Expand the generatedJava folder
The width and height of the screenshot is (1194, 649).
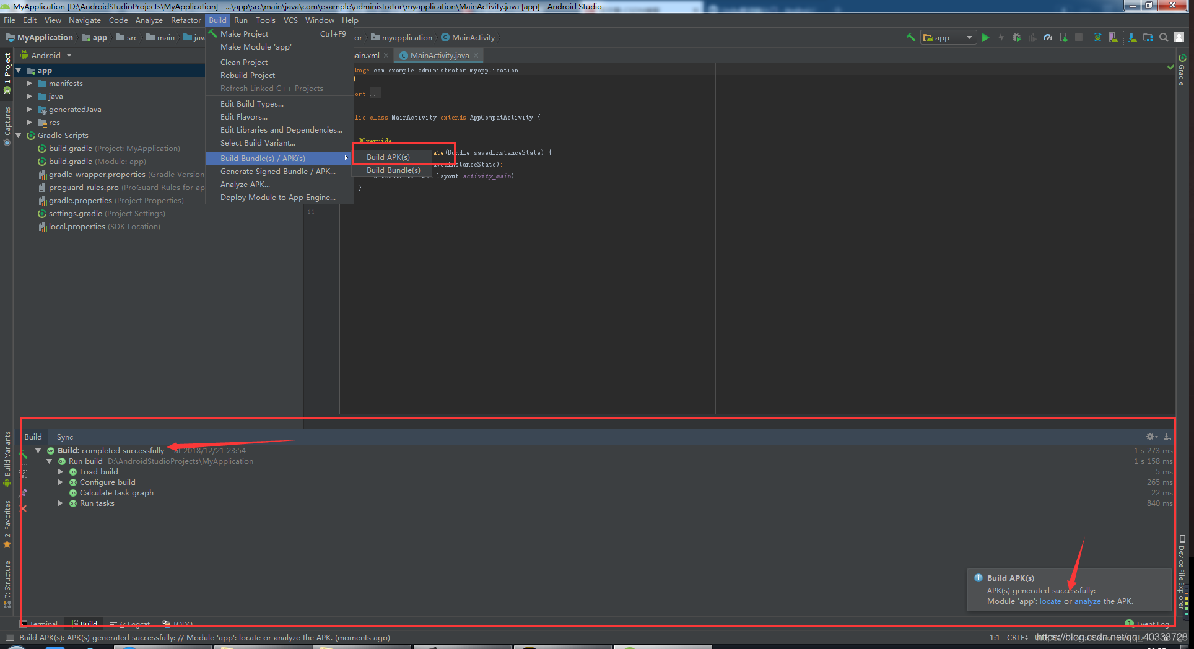(29, 109)
